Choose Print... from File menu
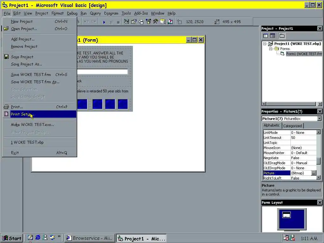The height and width of the screenshot is (243, 324). click(39, 107)
